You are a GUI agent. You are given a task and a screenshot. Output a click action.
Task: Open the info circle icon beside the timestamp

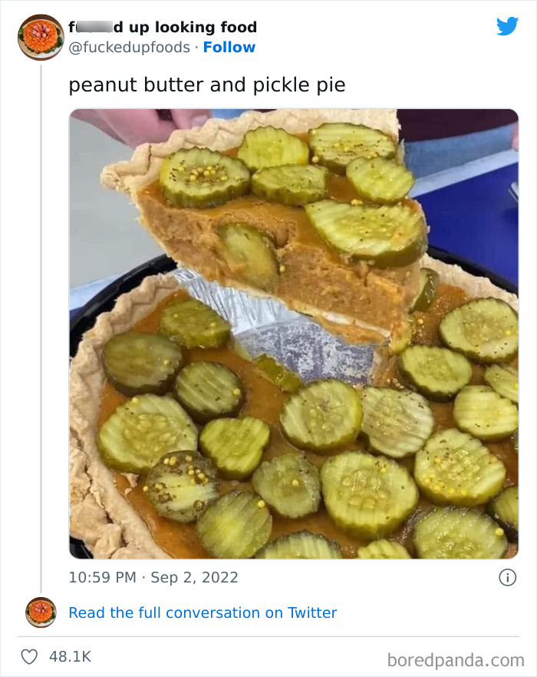pyautogui.click(x=507, y=578)
